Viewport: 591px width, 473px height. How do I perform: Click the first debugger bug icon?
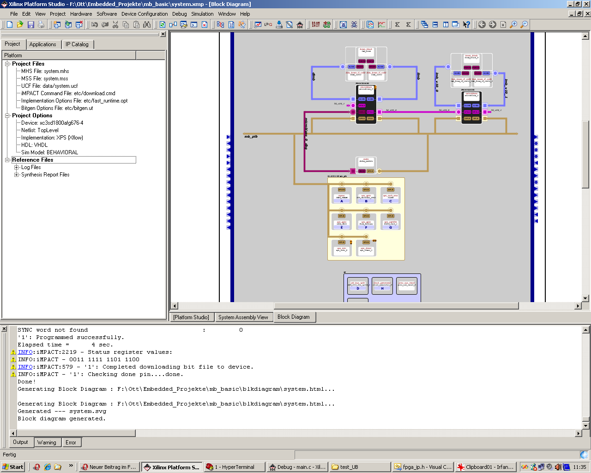344,24
